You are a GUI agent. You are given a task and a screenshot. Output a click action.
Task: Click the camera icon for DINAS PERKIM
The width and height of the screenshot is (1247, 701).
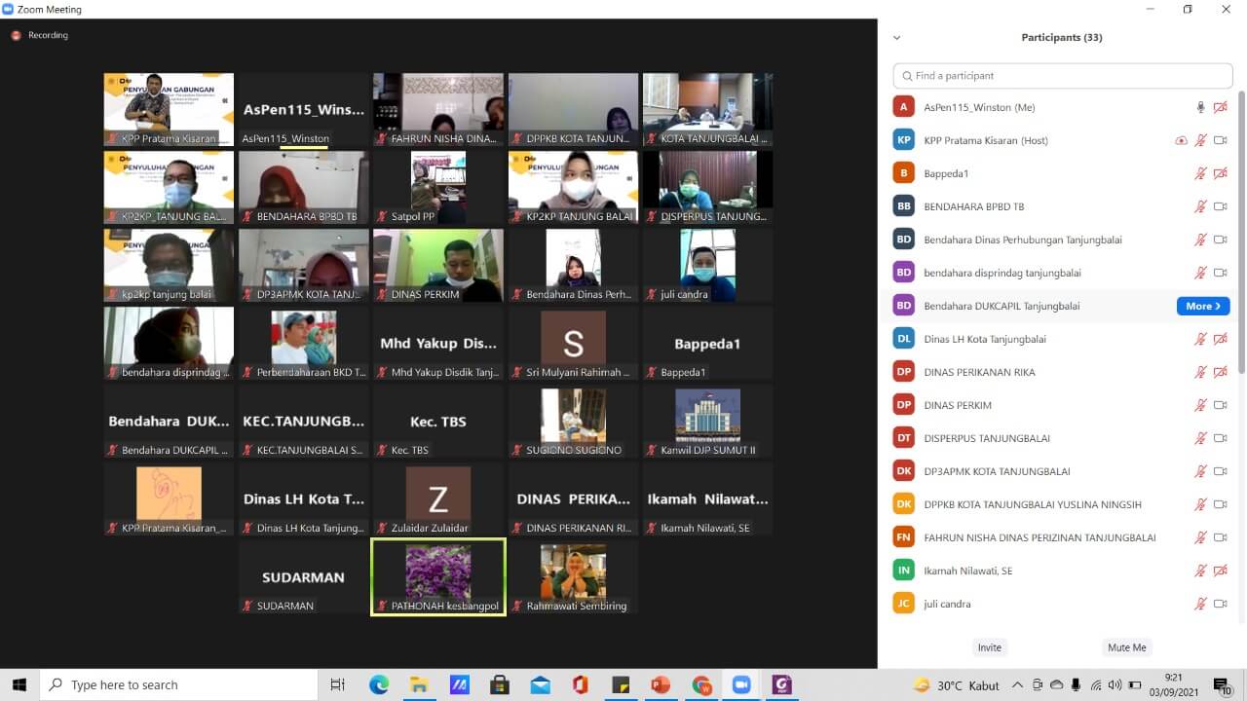pos(1220,405)
